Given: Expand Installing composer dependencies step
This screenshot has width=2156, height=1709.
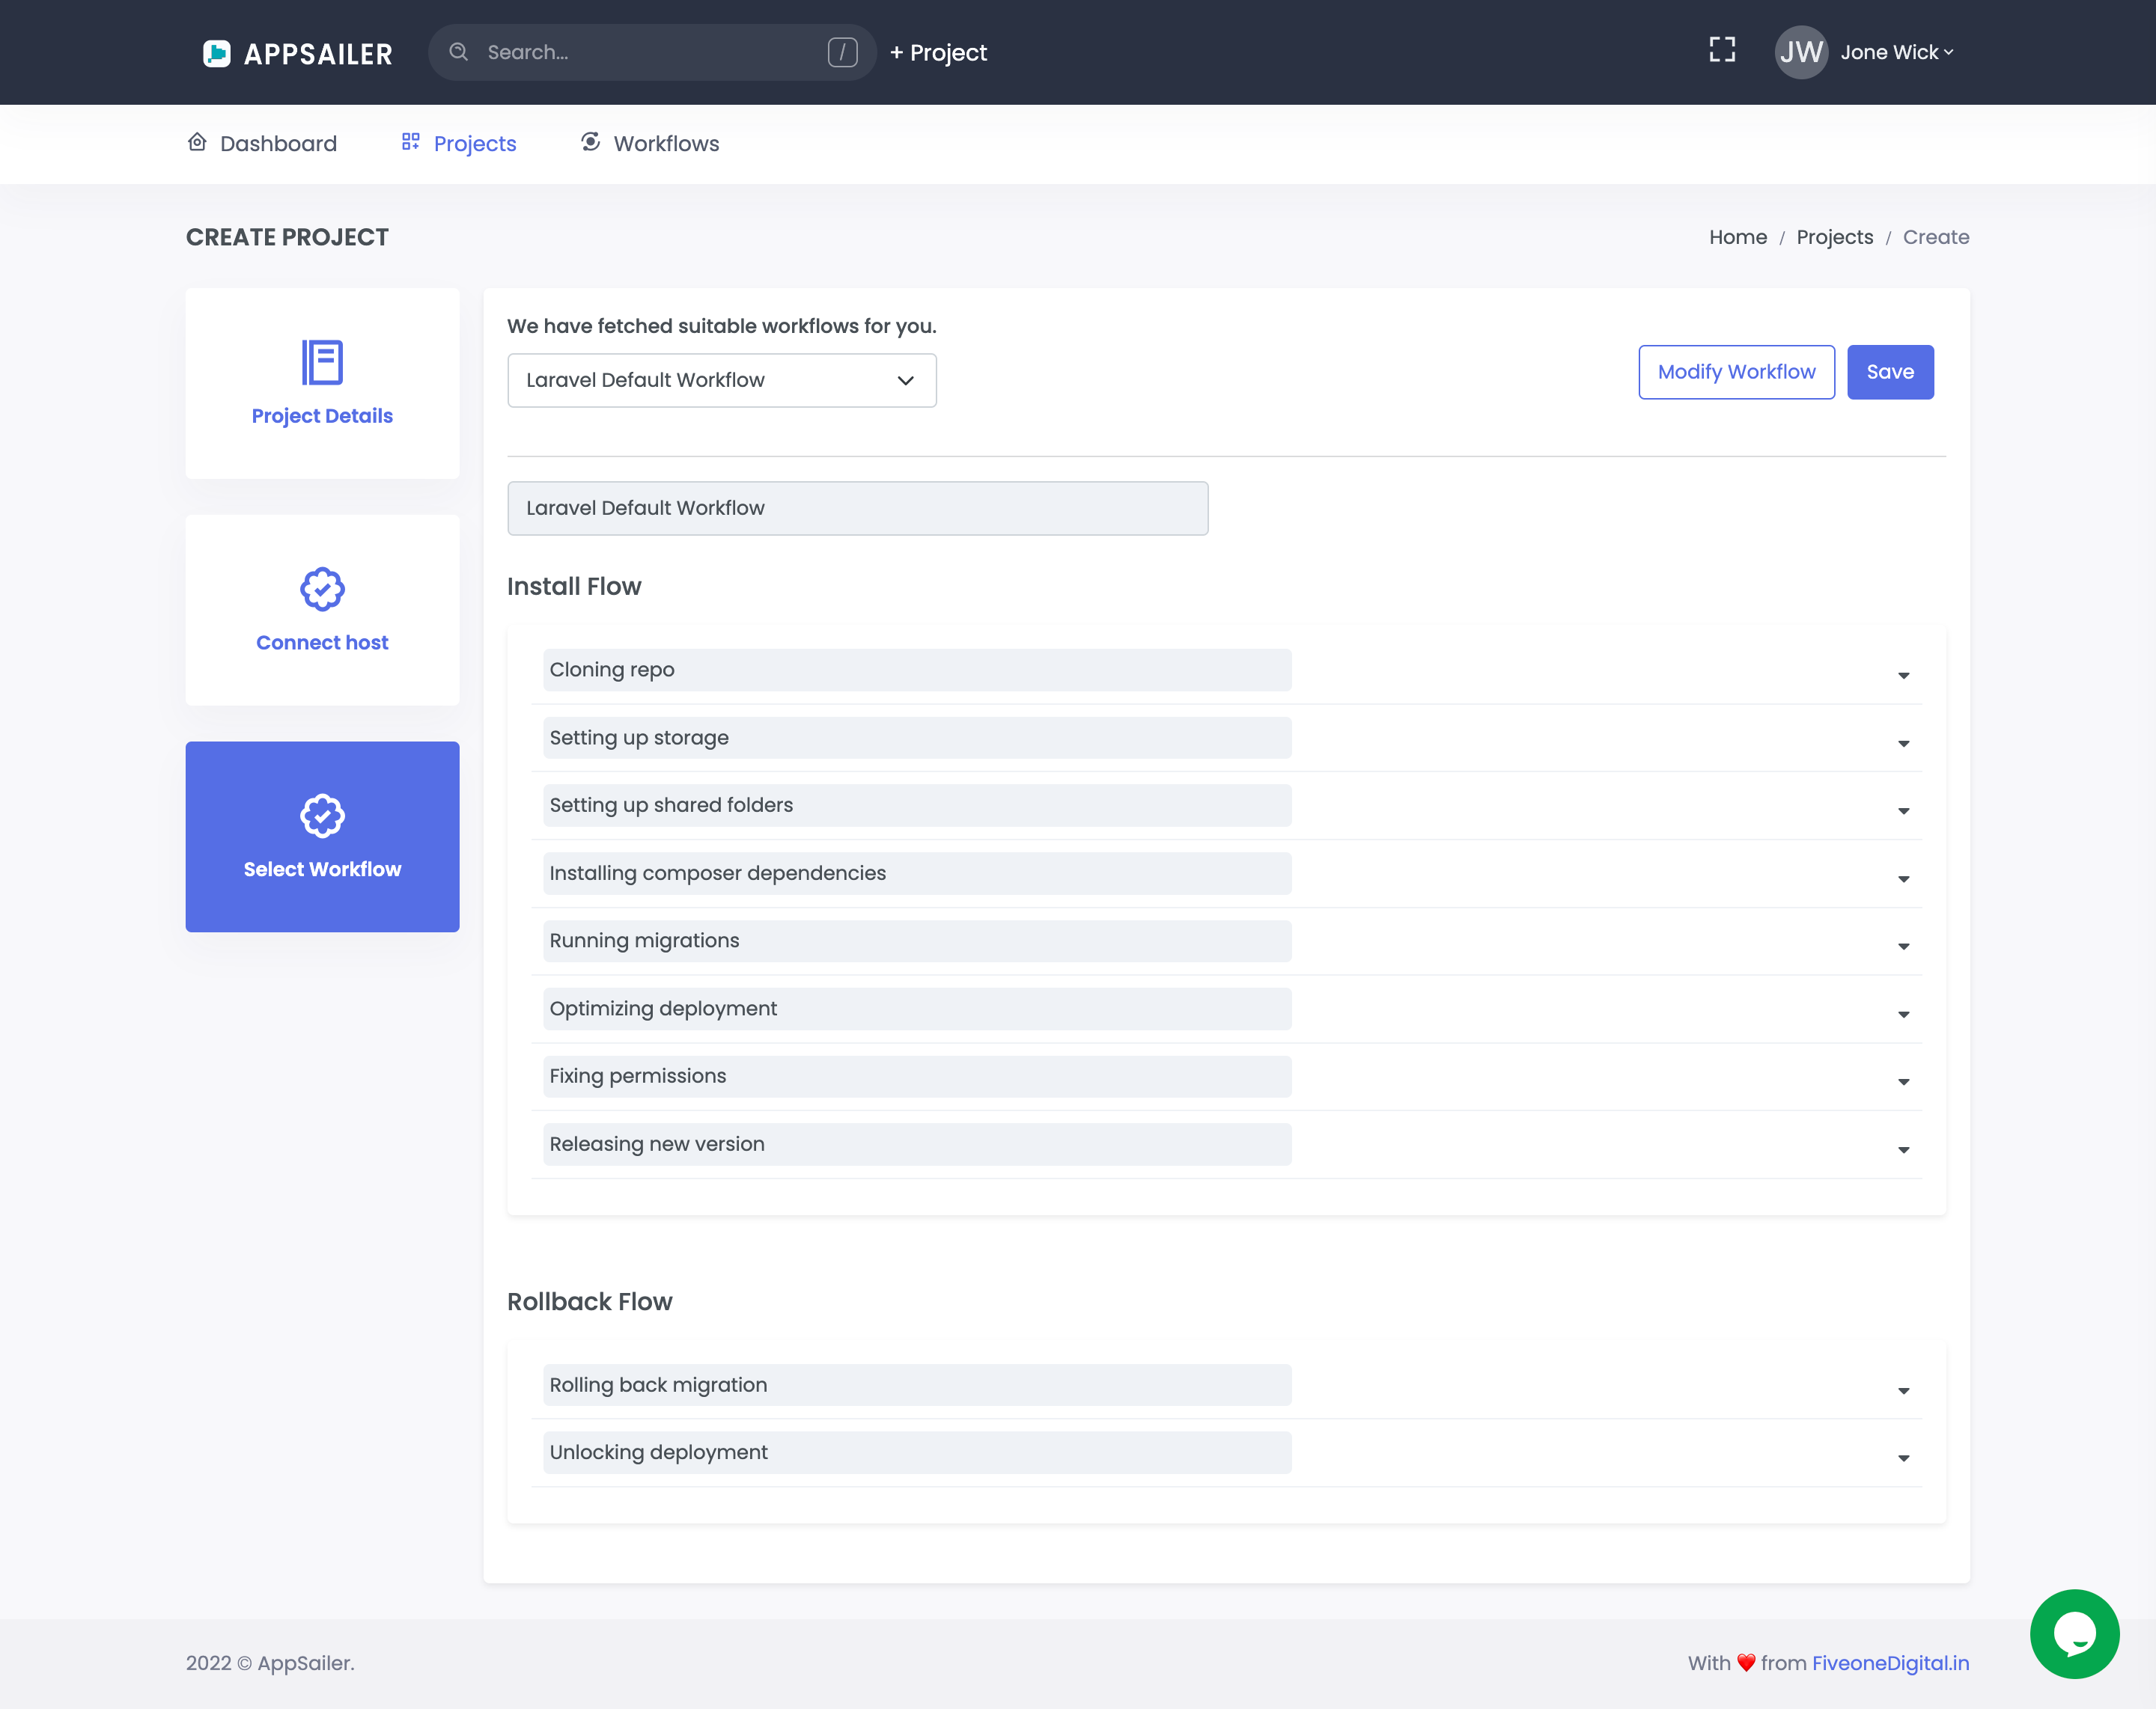Looking at the screenshot, I should click(x=1903, y=879).
